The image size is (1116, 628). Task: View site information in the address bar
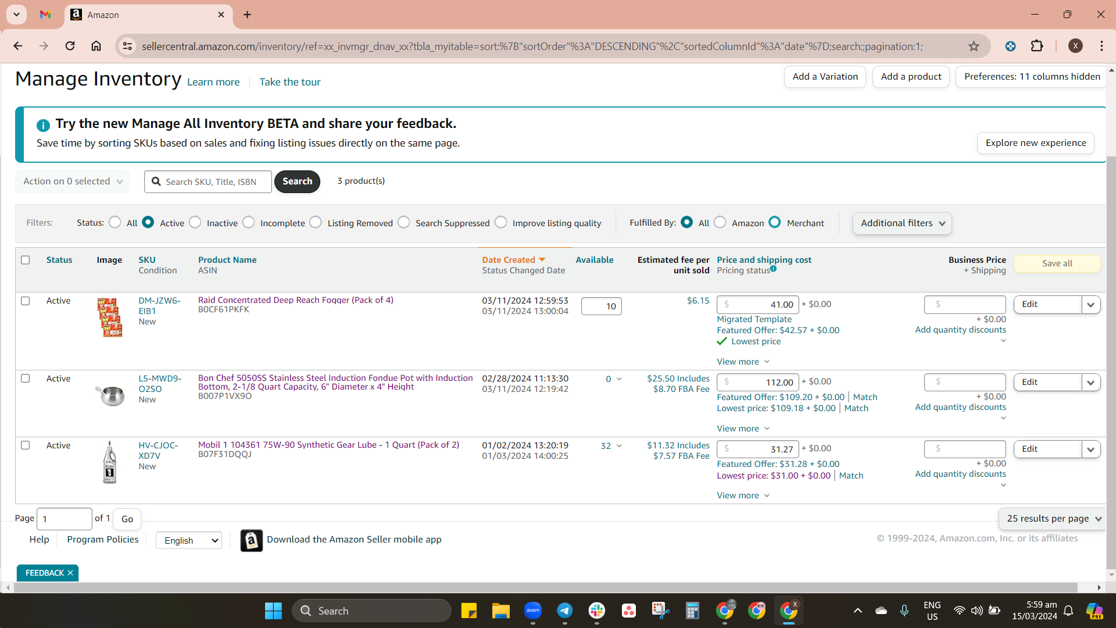point(127,46)
